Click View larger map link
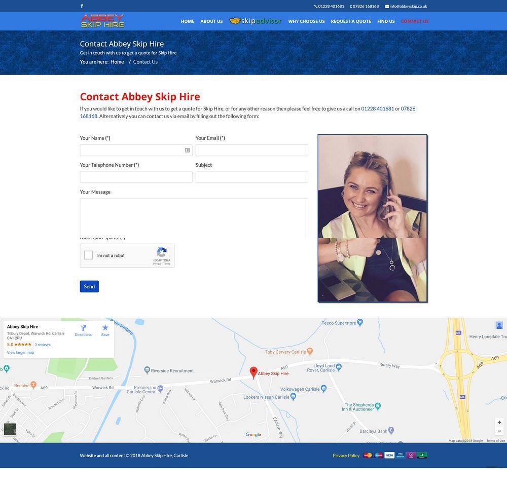Viewport: 507px width, 487px height. (20, 352)
